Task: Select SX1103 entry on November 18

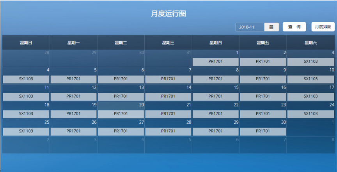Action: 26,114
